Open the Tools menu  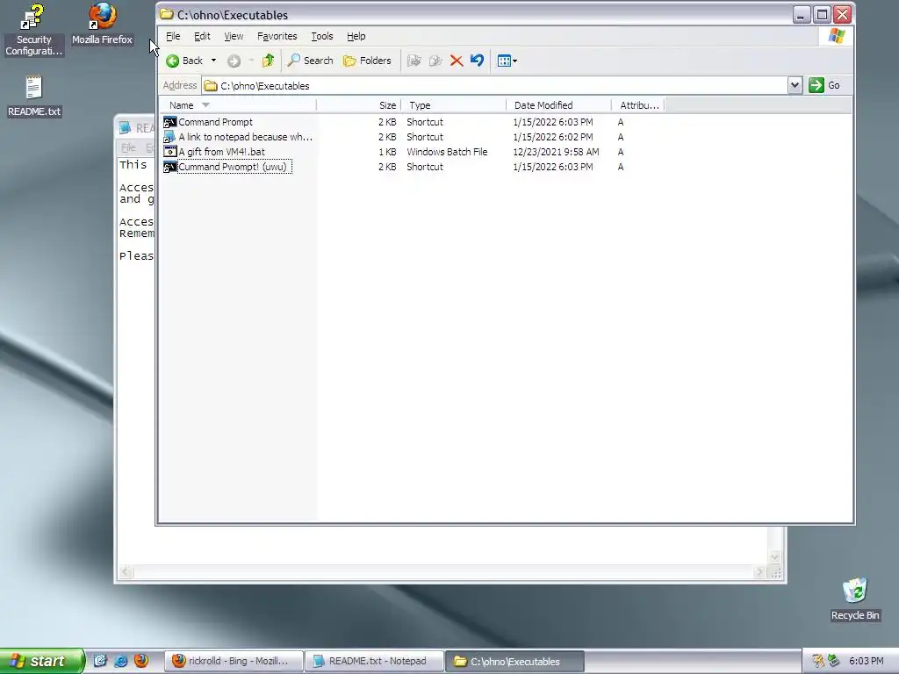click(321, 36)
